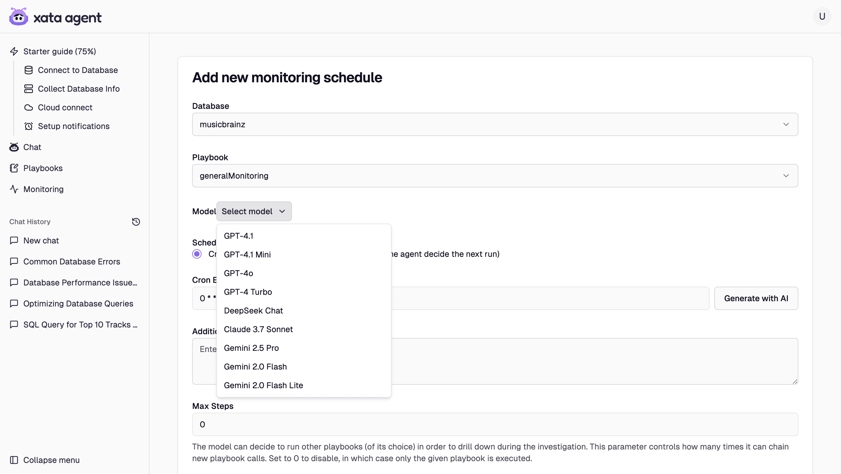Click the Chat History restore icon
The height and width of the screenshot is (474, 841).
click(136, 222)
